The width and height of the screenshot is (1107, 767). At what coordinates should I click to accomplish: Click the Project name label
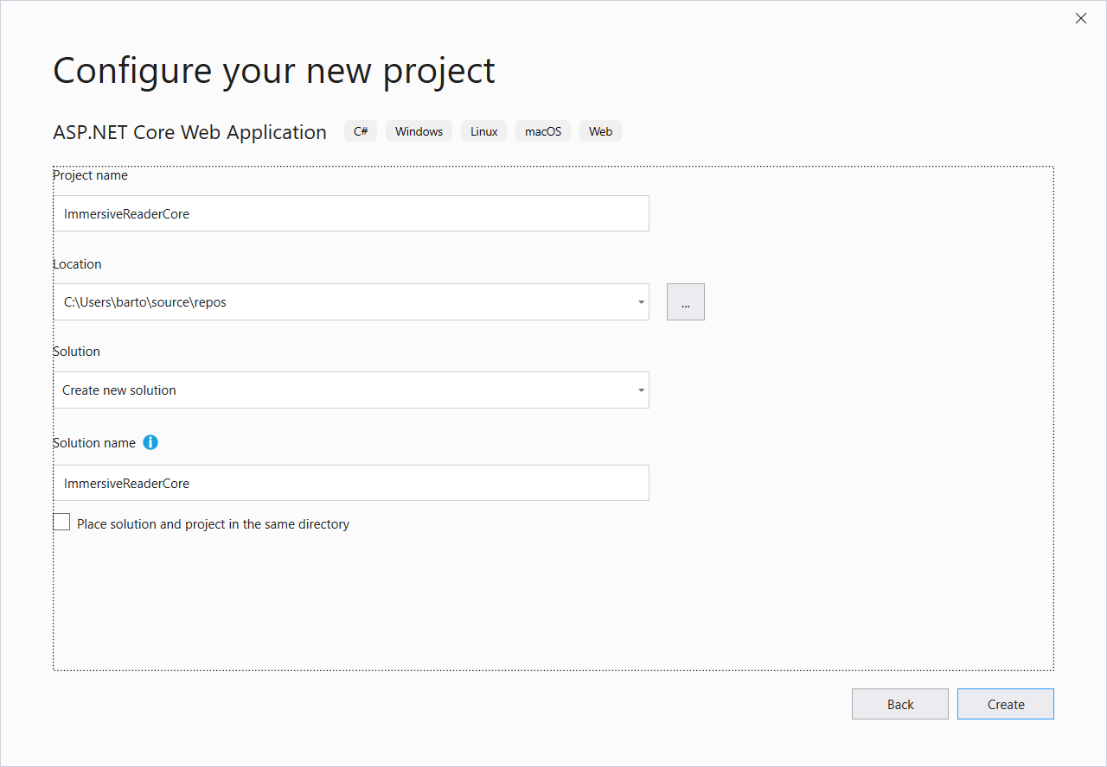pos(90,175)
